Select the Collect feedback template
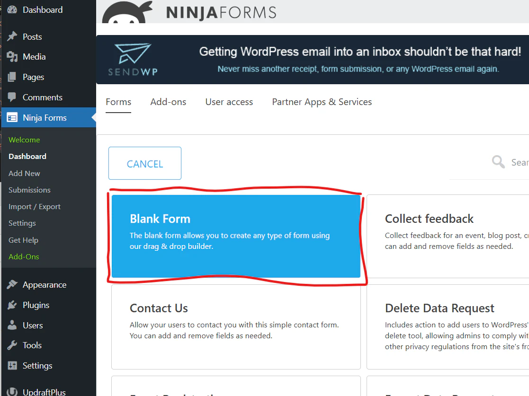This screenshot has height=396, width=529. point(448,236)
